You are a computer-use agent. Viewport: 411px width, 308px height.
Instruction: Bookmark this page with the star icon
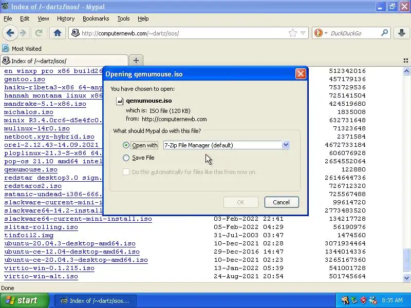[292, 33]
